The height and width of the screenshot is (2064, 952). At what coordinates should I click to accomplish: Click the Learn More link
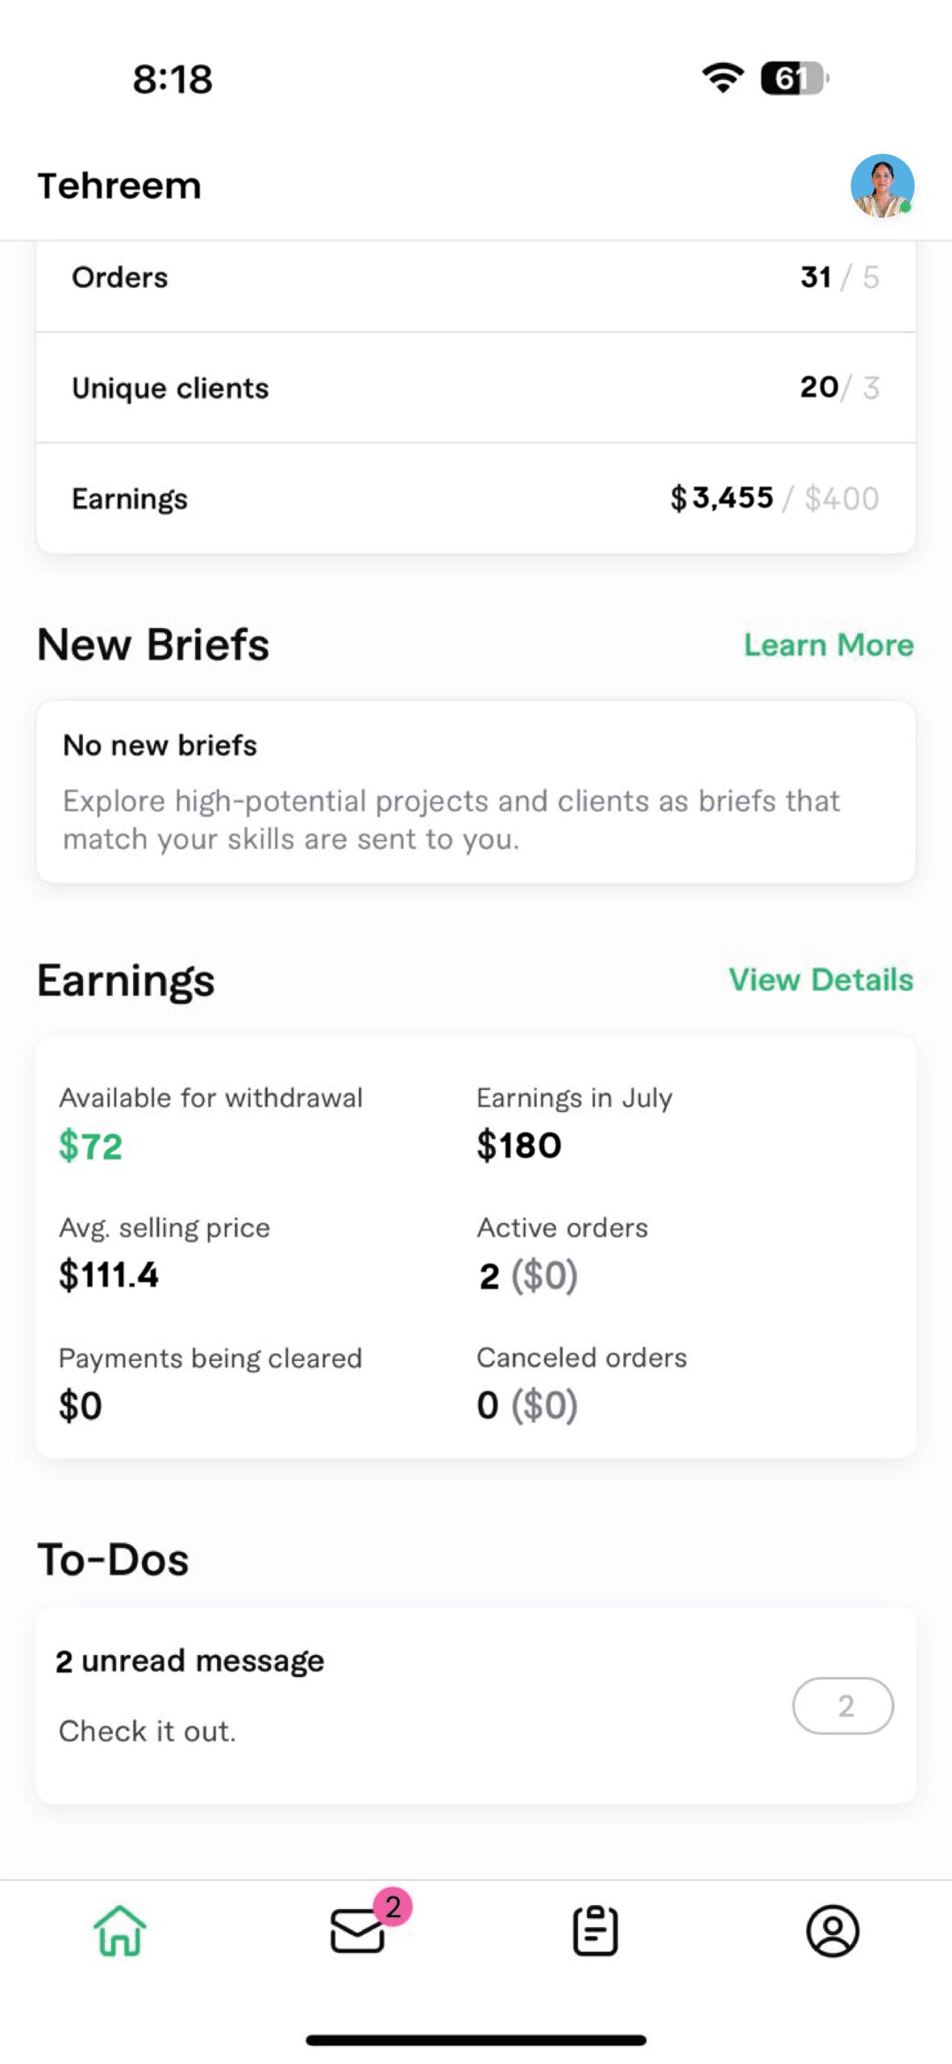(x=828, y=645)
